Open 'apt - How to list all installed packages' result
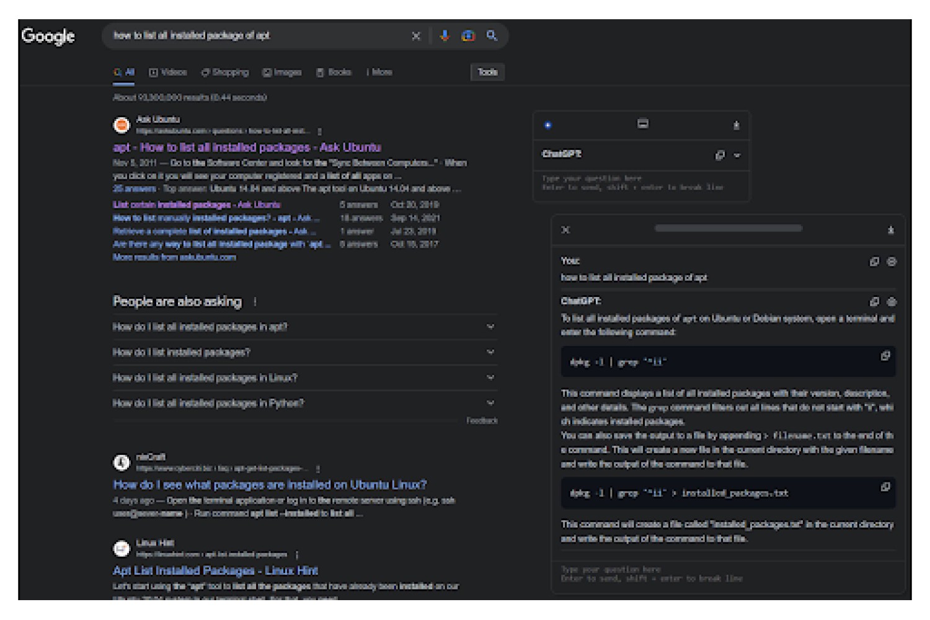Image resolution: width=930 pixels, height=620 pixels. tap(247, 148)
